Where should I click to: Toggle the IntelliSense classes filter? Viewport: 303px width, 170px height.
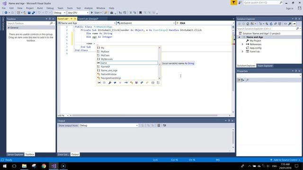click(131, 83)
